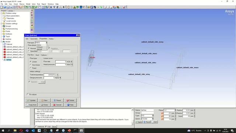Click the Name field in edit panel

[x=147, y=110]
